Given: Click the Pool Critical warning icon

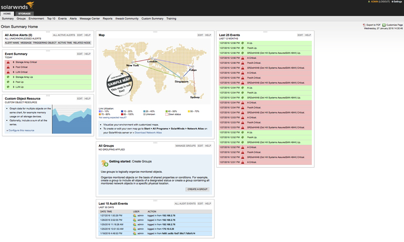Looking at the screenshot, I should click(x=8, y=67).
